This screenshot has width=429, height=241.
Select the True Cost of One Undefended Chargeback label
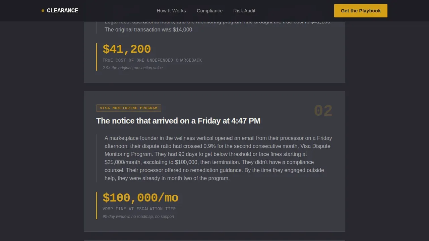[x=152, y=60]
